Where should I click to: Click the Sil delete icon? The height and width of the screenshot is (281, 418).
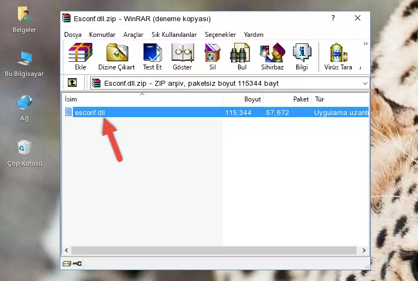click(213, 56)
